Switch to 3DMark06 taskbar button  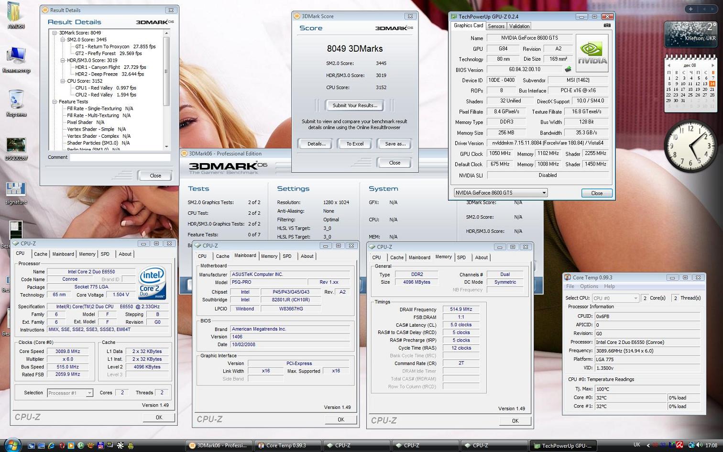click(218, 445)
